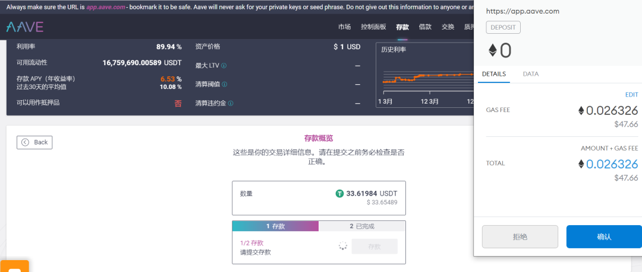Click the Ethereum icon beside the 0 amount

(x=492, y=50)
